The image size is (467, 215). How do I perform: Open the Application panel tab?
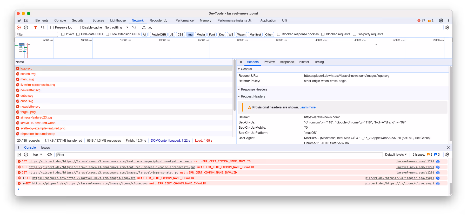268,20
